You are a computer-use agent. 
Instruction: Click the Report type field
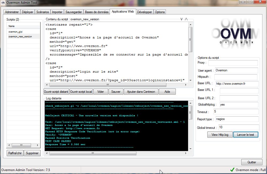click(x=237, y=119)
